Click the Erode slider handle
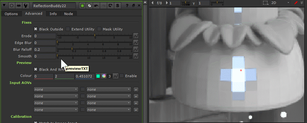The image size is (307, 123). pos(95,35)
